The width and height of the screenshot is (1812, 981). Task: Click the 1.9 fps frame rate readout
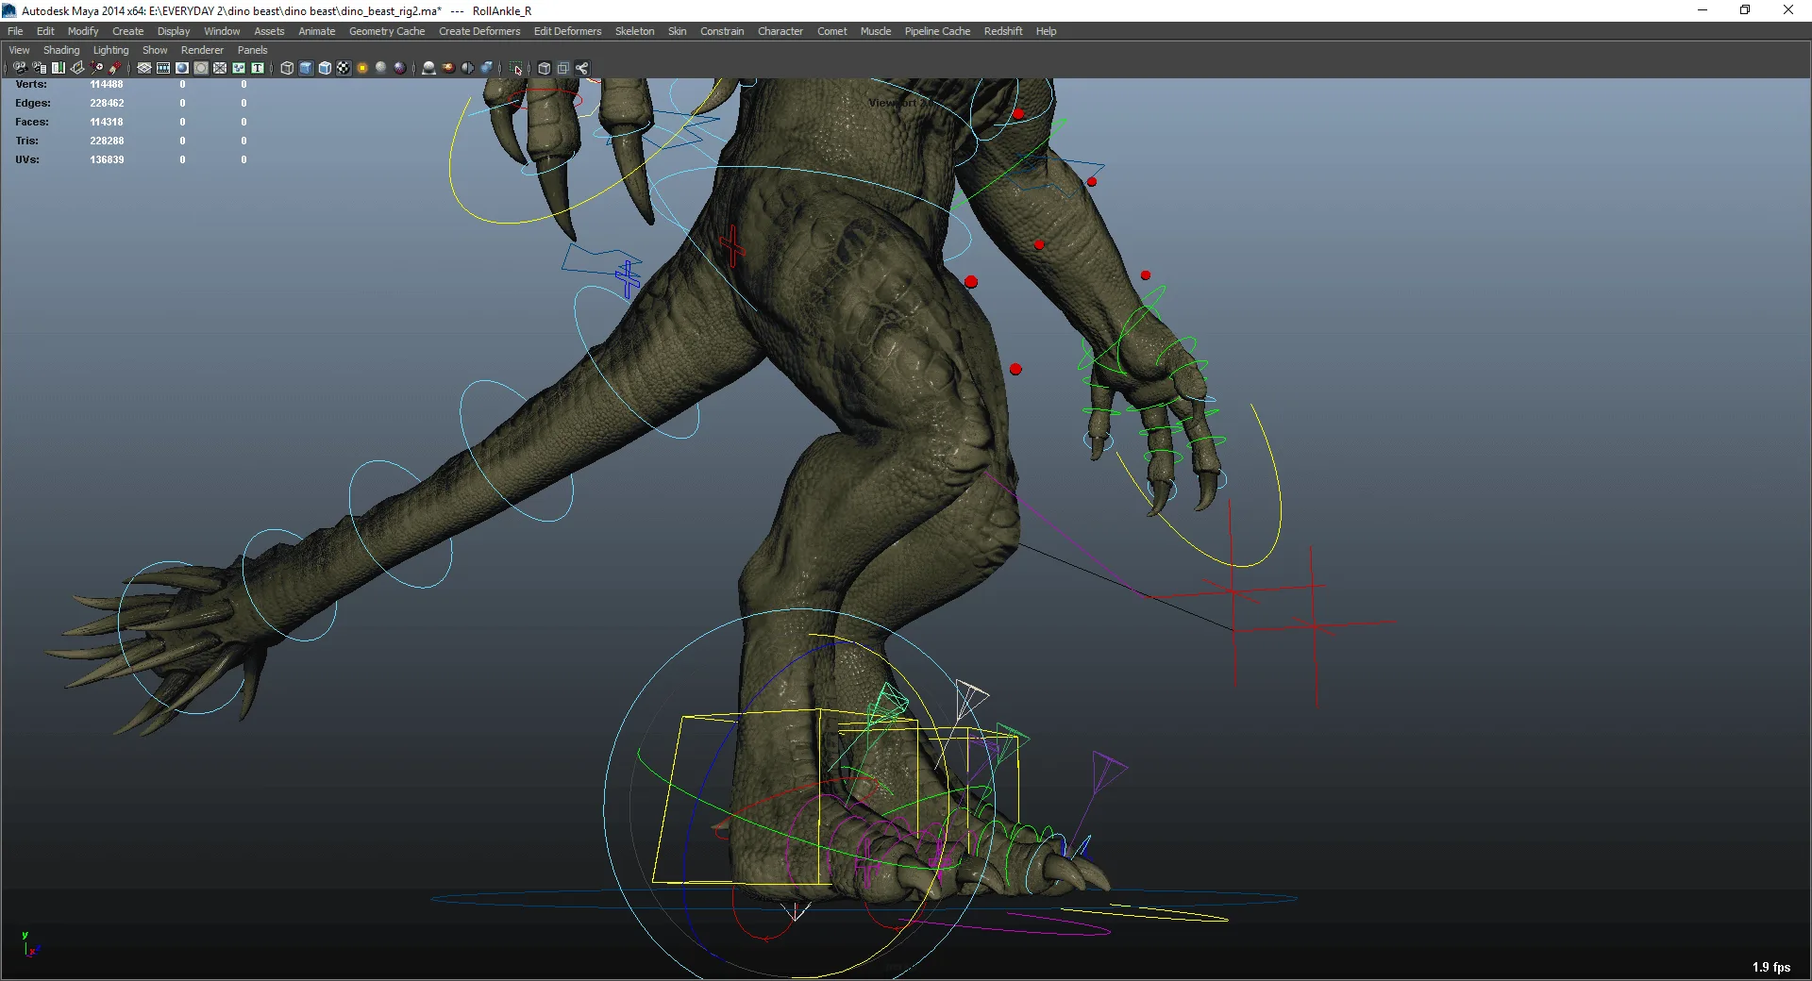tap(1771, 967)
